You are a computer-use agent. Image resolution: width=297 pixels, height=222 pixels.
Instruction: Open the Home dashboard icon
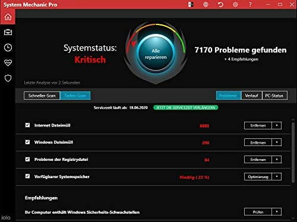pyautogui.click(x=8, y=17)
